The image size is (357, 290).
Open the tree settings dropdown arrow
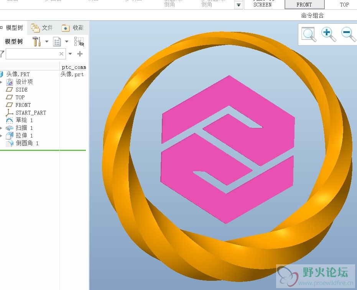[47, 41]
